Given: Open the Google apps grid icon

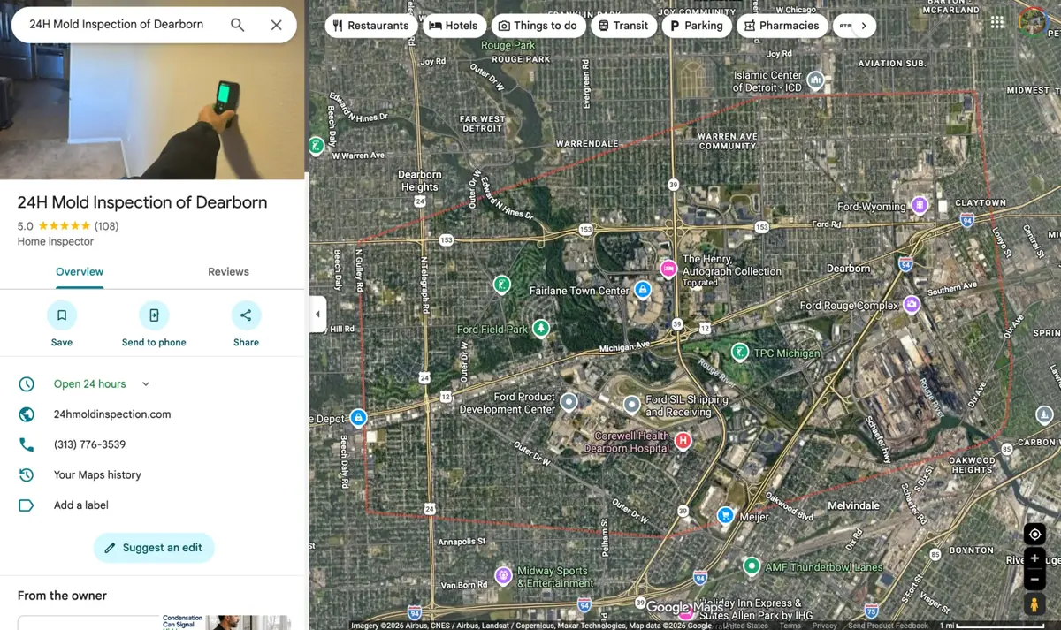Looking at the screenshot, I should click(x=997, y=22).
